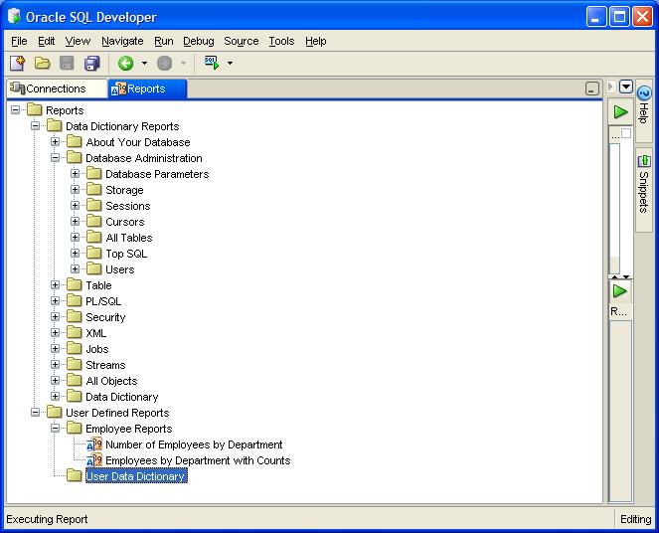Open the Help menu
This screenshot has height=533, width=659.
[x=316, y=41]
